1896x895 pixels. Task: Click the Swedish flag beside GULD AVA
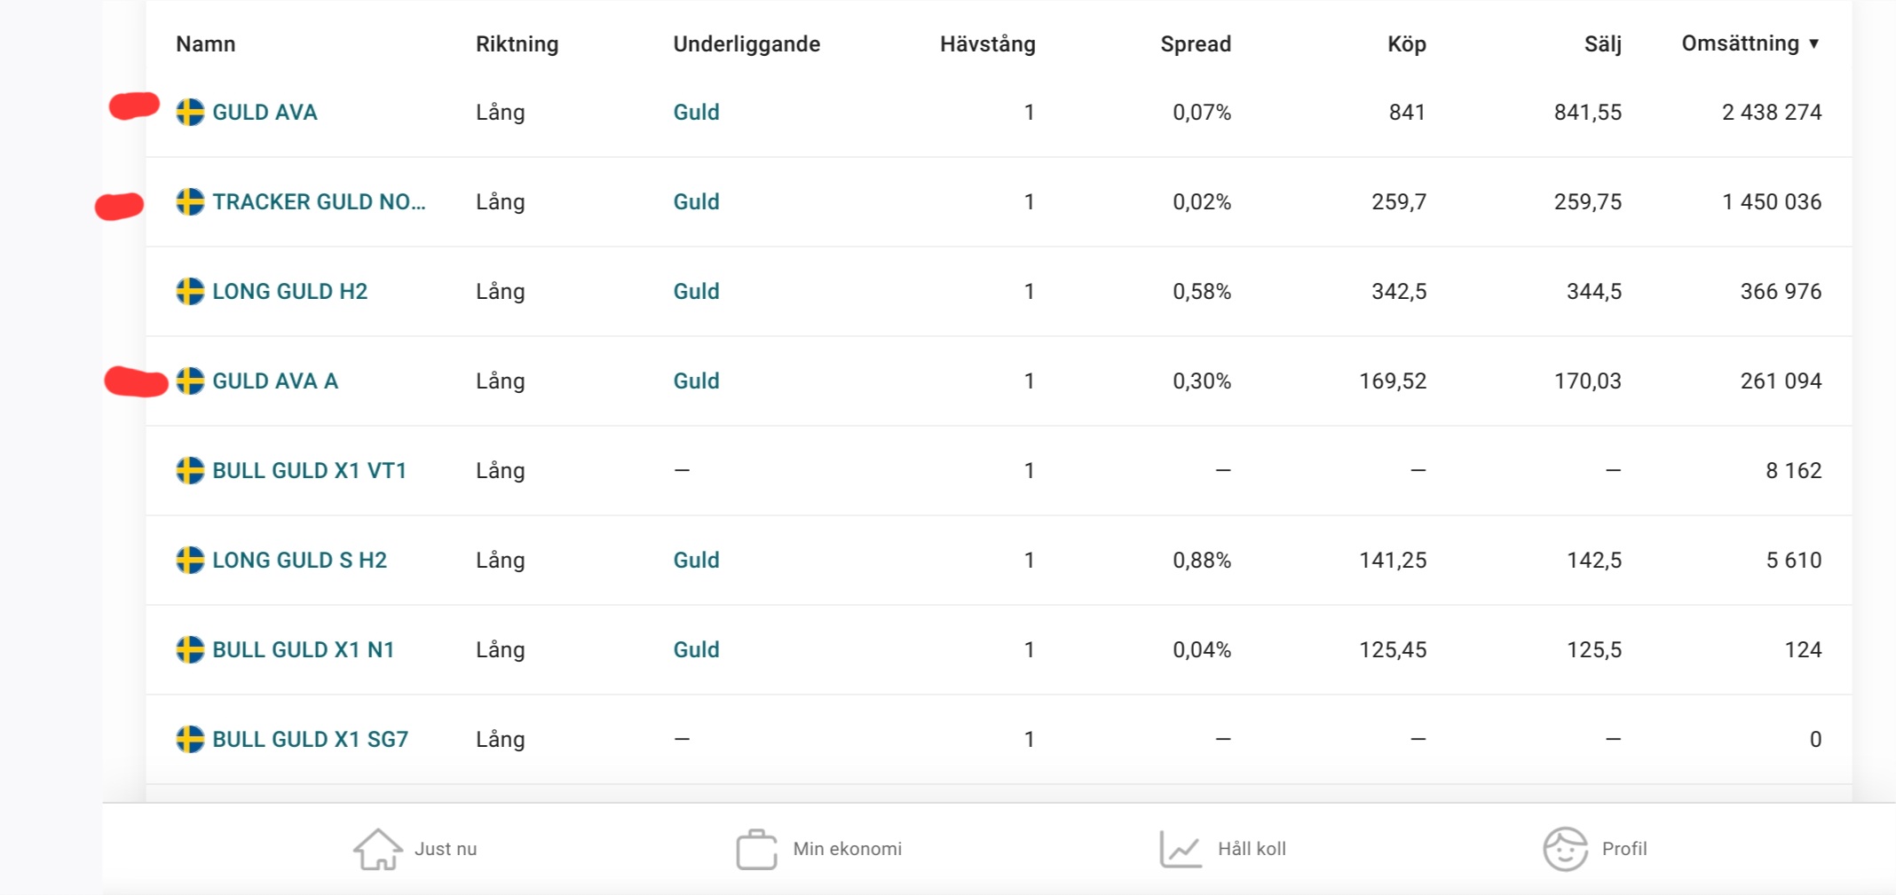pos(190,113)
